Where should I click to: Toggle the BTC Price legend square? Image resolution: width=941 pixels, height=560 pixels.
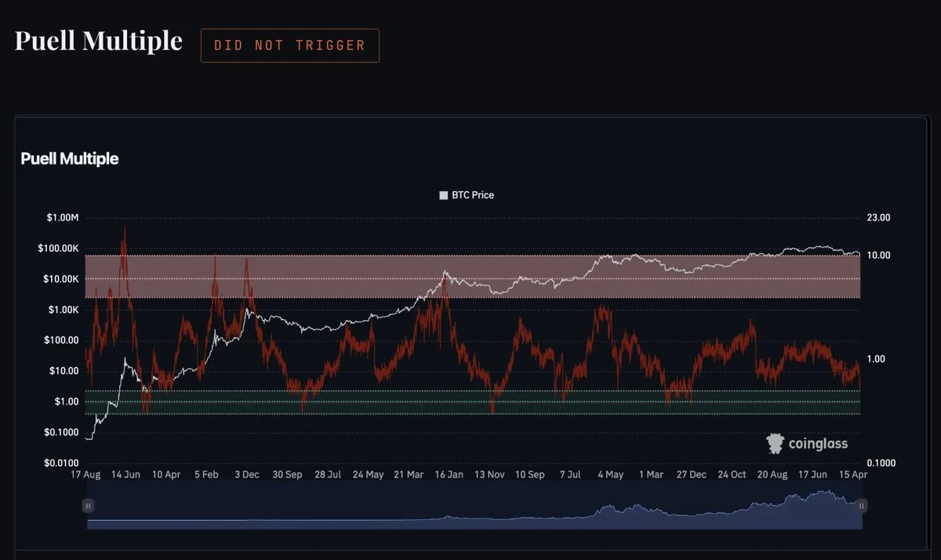pyautogui.click(x=444, y=195)
